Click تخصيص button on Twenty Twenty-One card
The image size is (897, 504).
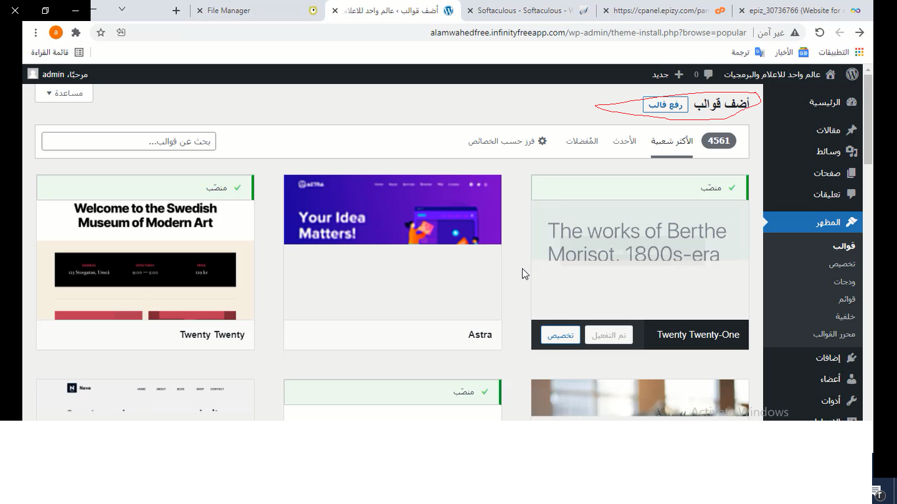(x=560, y=335)
